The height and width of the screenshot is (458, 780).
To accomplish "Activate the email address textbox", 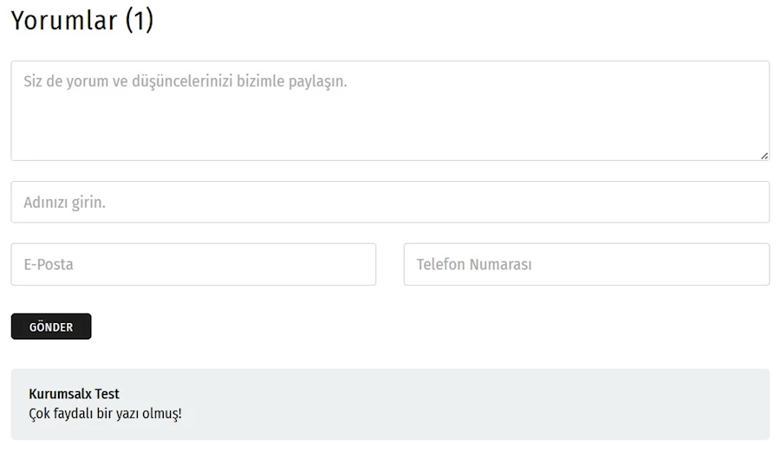I will click(x=193, y=264).
